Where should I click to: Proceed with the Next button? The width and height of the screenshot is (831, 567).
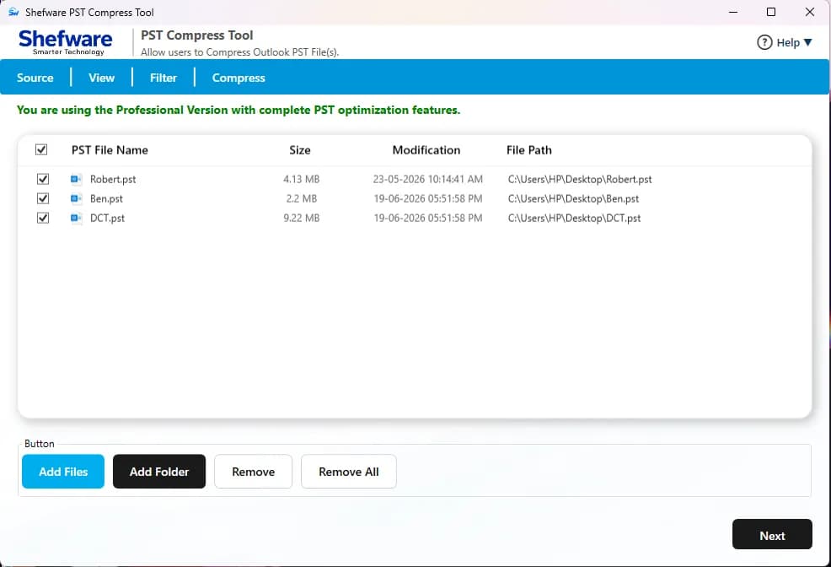point(772,535)
